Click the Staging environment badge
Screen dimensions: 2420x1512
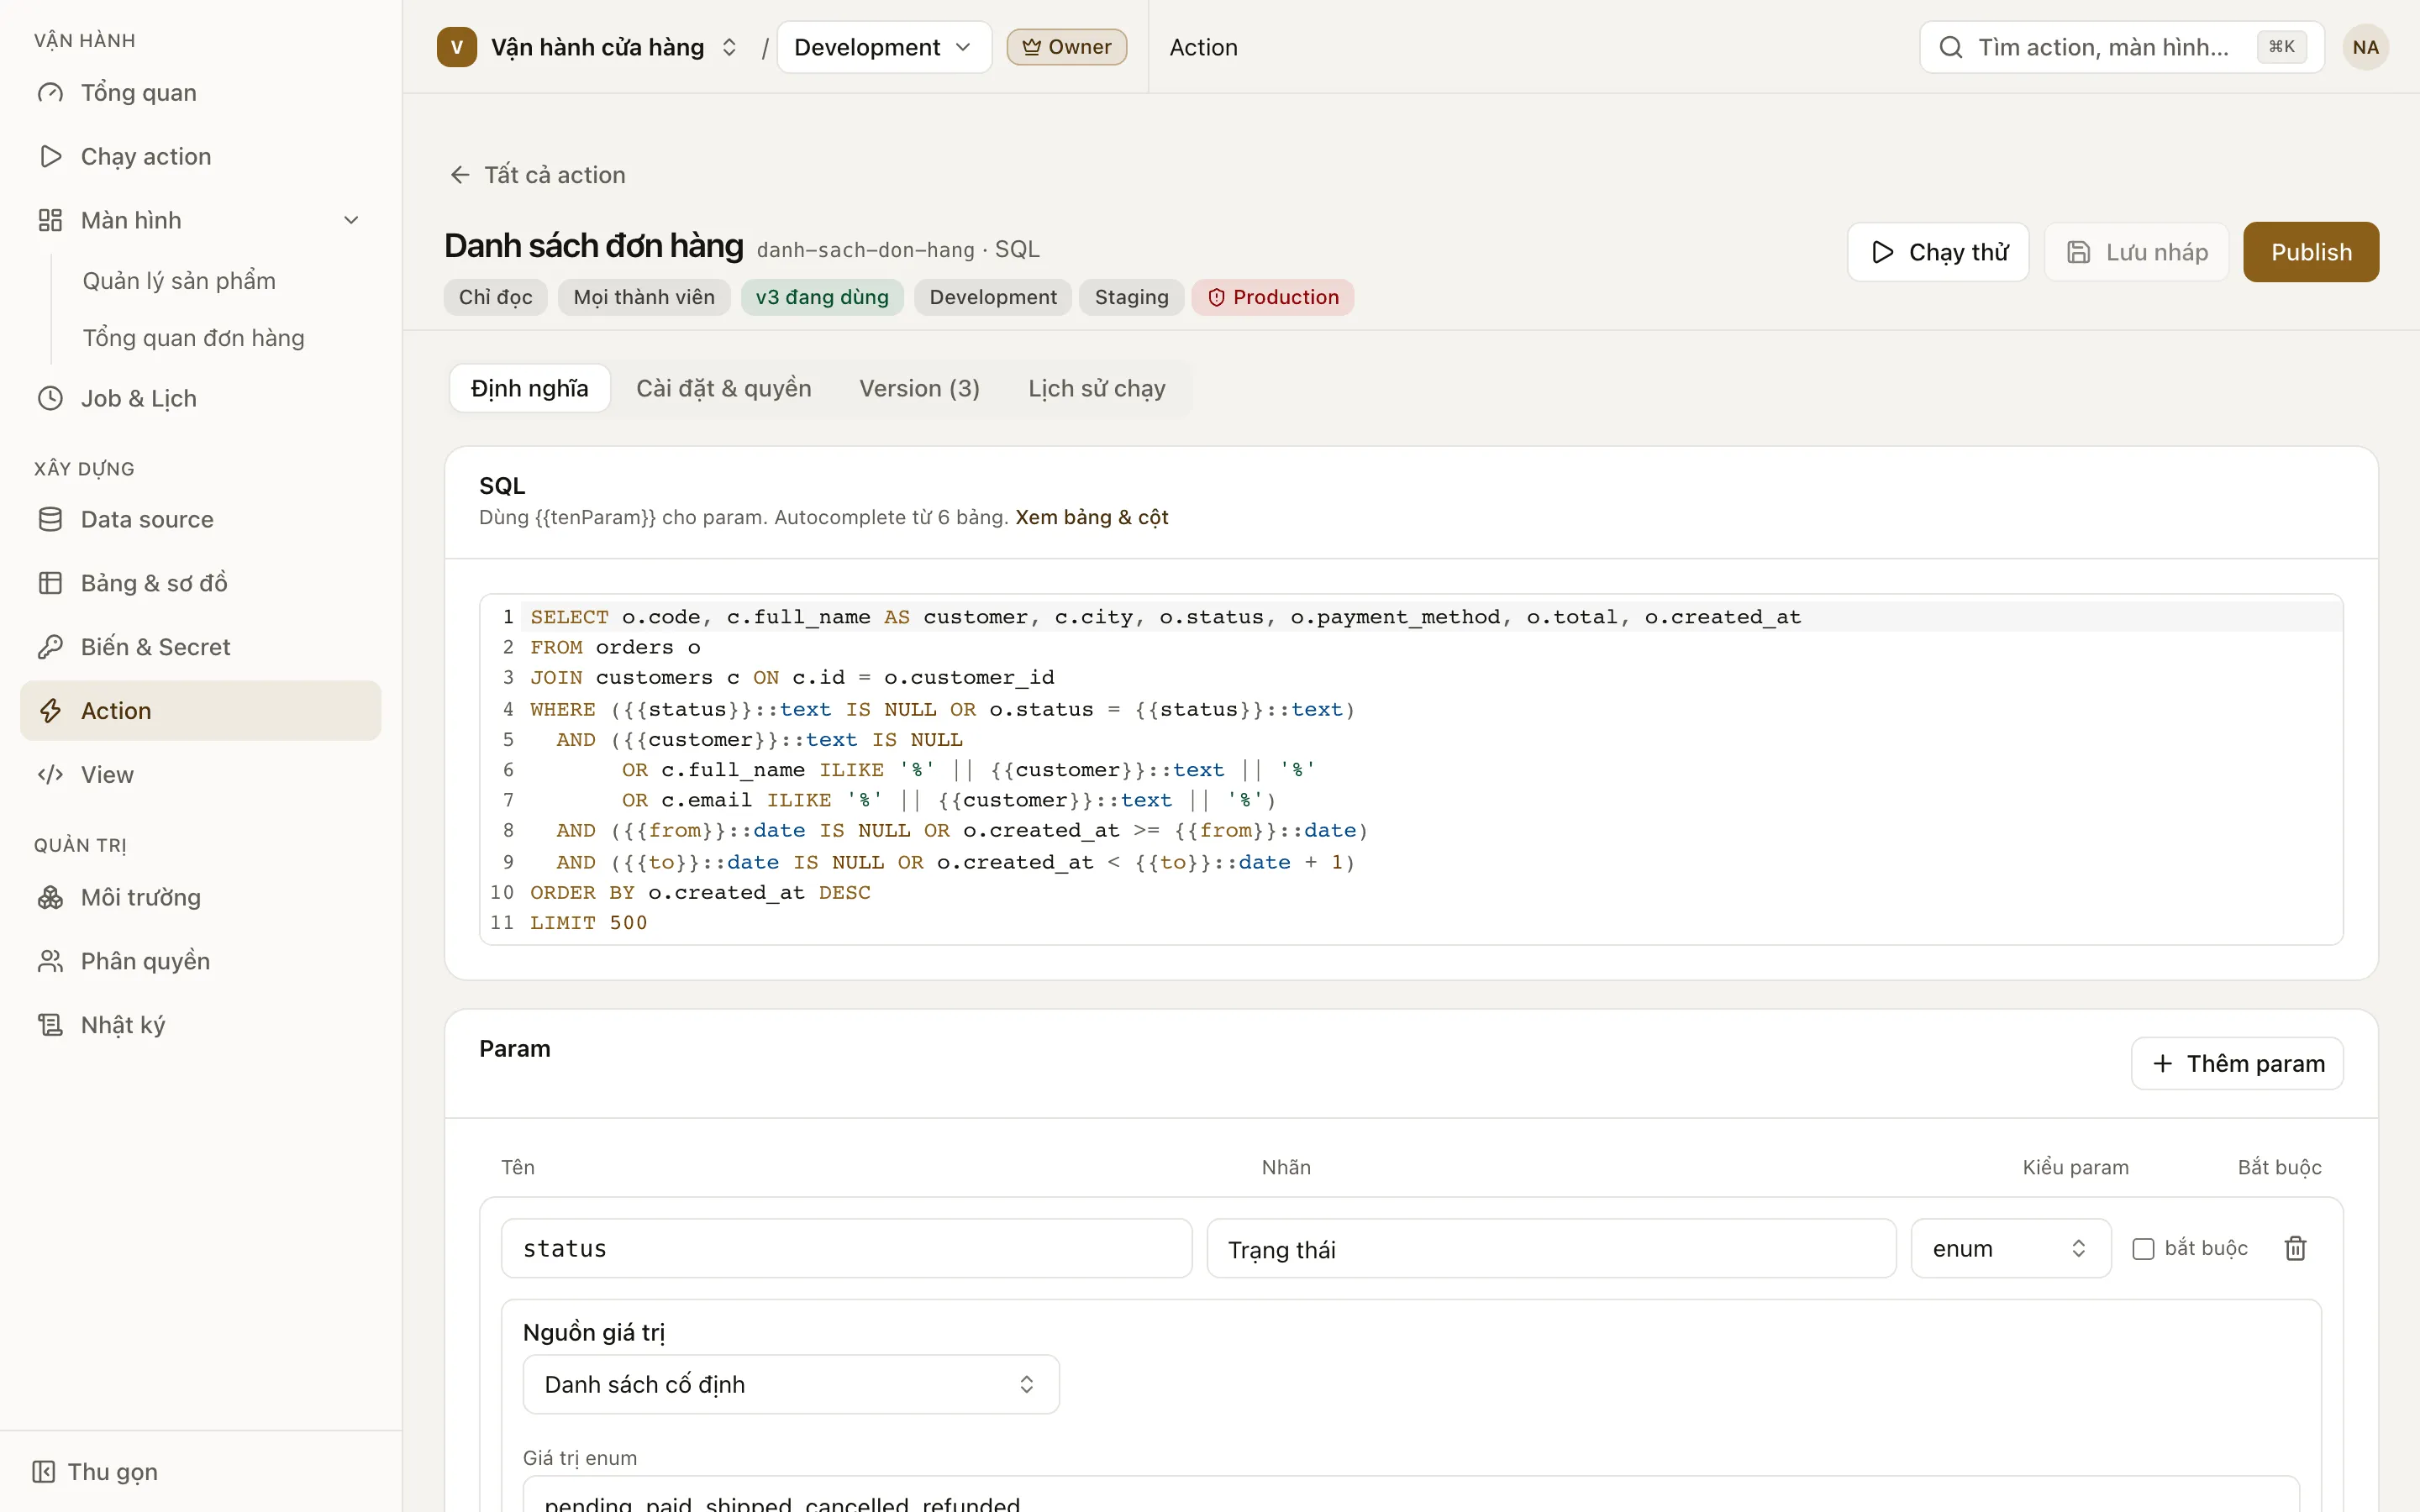1131,297
